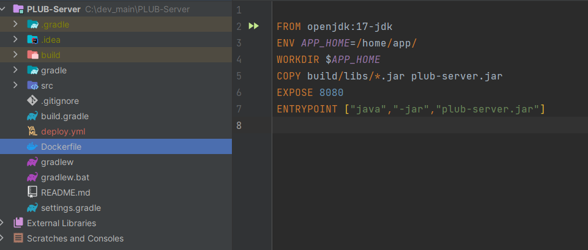
Task: Open the README.md file
Action: click(x=65, y=193)
